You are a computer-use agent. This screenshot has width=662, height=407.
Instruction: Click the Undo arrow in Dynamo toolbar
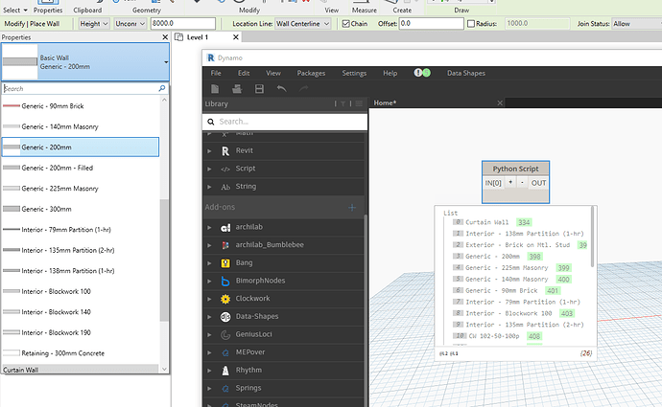point(282,88)
